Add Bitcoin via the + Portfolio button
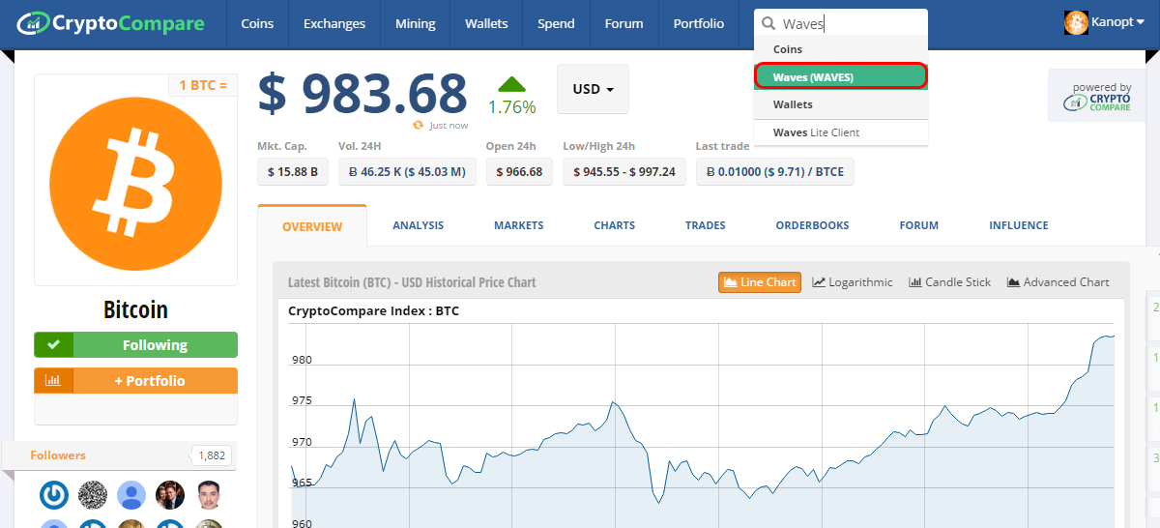1160x528 pixels. (135, 381)
